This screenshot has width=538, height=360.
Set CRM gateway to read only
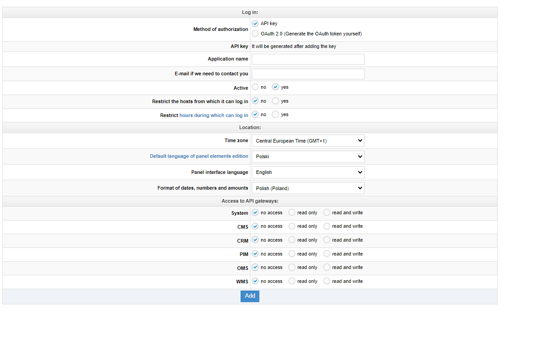[292, 240]
